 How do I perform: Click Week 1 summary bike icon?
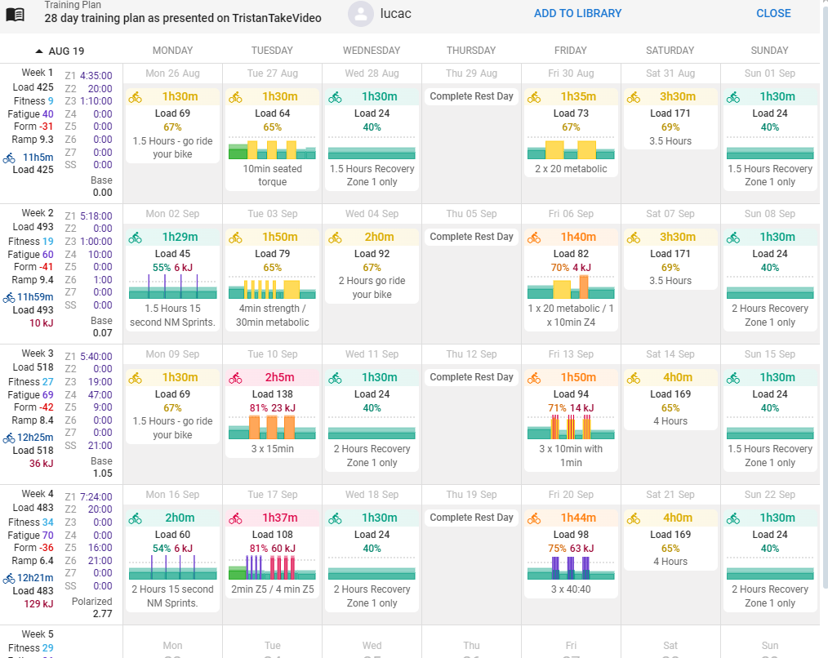point(9,158)
